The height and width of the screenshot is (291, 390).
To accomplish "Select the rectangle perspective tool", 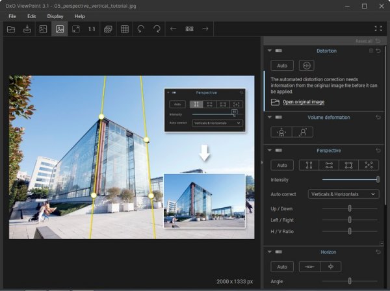I will click(348, 165).
